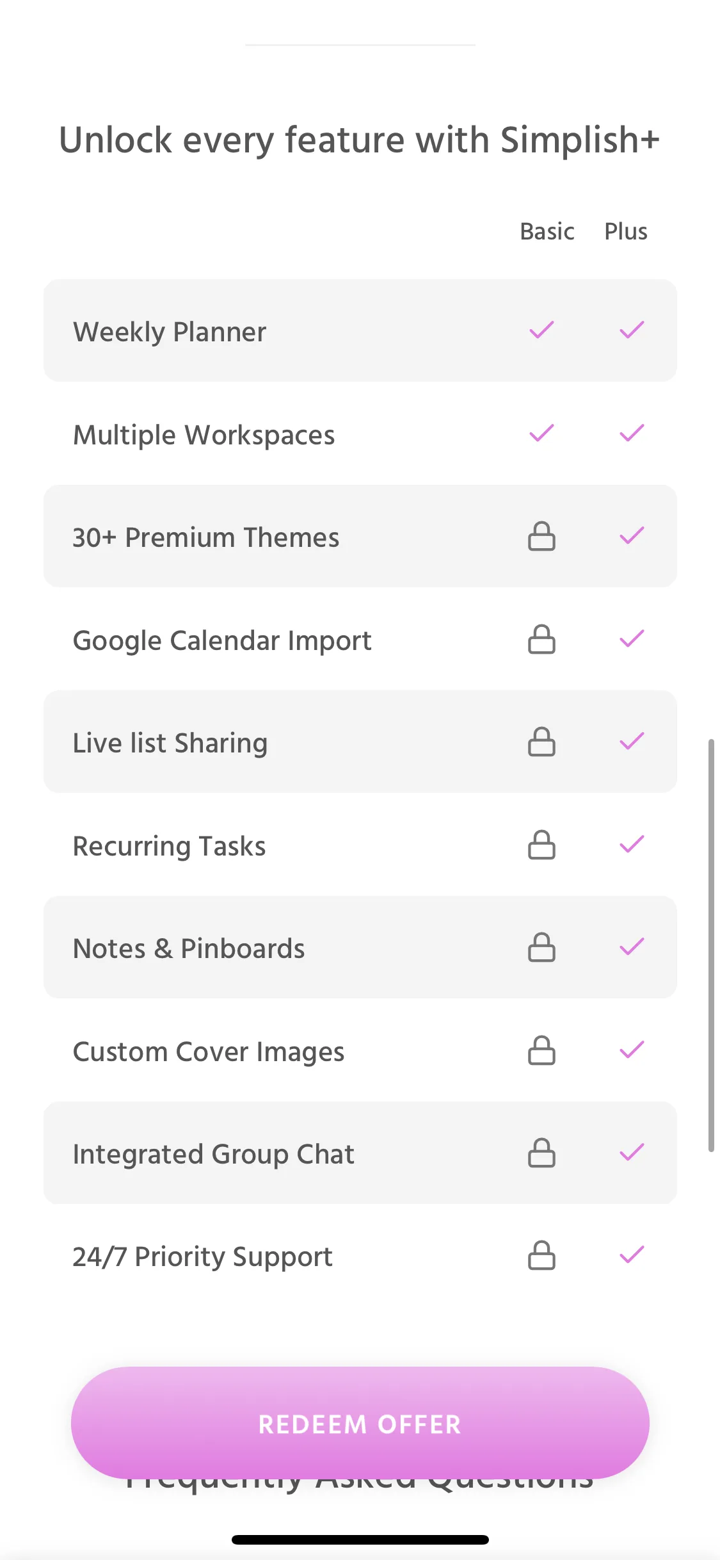This screenshot has height=1560, width=720.
Task: Select the lock icon for Live list Sharing
Action: click(x=541, y=742)
